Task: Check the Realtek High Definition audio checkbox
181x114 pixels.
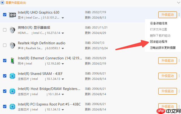Action: pyautogui.click(x=5, y=45)
